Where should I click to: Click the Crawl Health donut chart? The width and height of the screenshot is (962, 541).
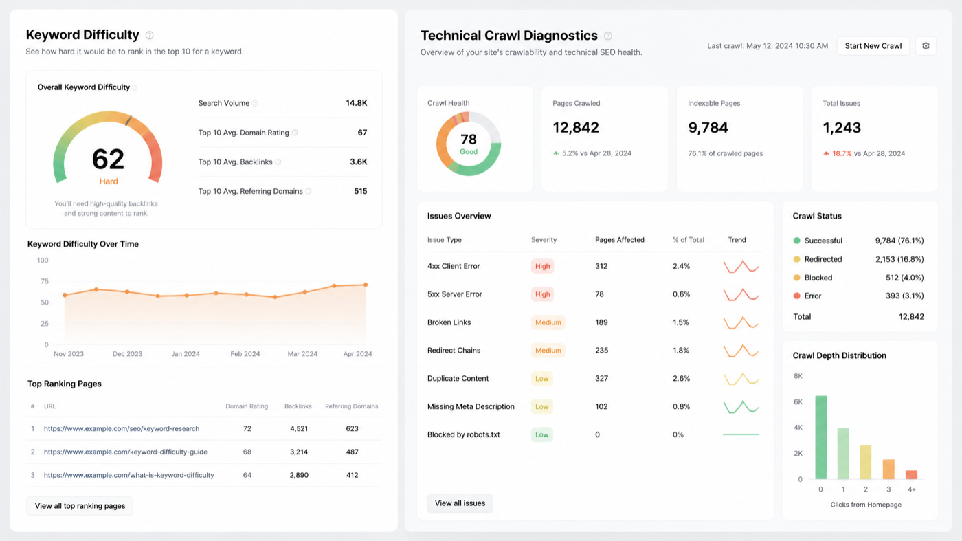tap(469, 144)
